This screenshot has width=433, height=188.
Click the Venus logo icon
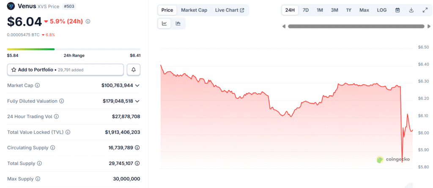11,6
